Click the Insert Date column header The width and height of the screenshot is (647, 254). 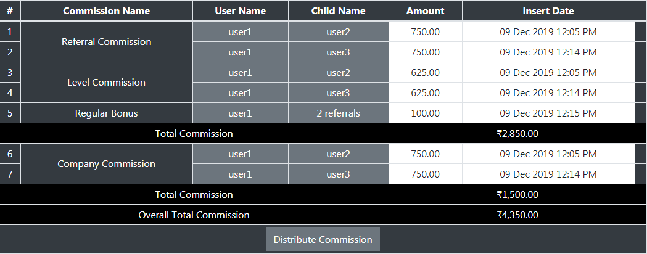click(548, 11)
